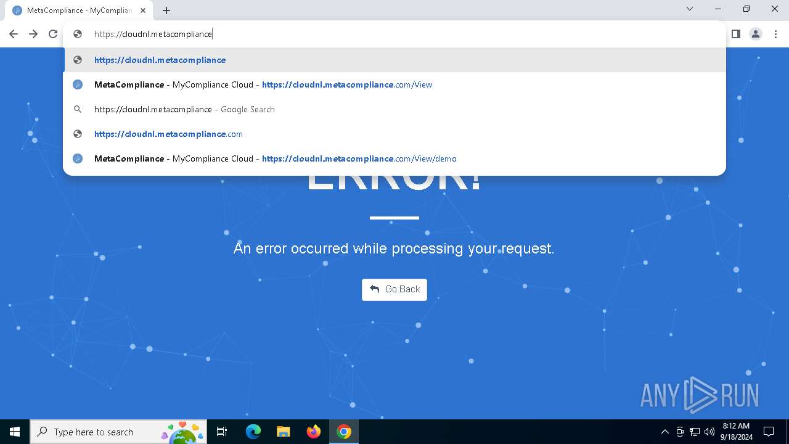
Task: Click the Chrome taskbar icon
Action: point(344,432)
